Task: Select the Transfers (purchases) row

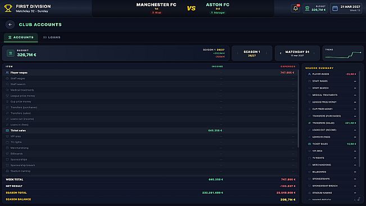Action: click(151, 108)
